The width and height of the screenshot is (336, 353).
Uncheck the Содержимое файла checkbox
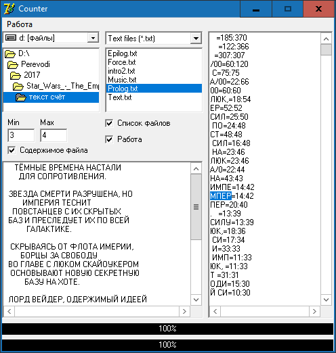pyautogui.click(x=12, y=150)
